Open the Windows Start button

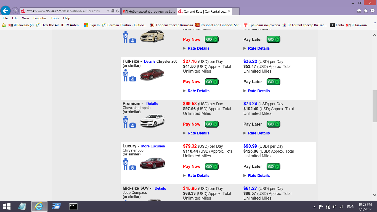pos(7,206)
